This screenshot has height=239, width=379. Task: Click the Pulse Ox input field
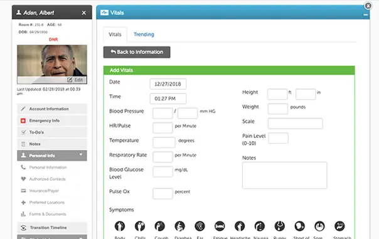[x=163, y=194]
